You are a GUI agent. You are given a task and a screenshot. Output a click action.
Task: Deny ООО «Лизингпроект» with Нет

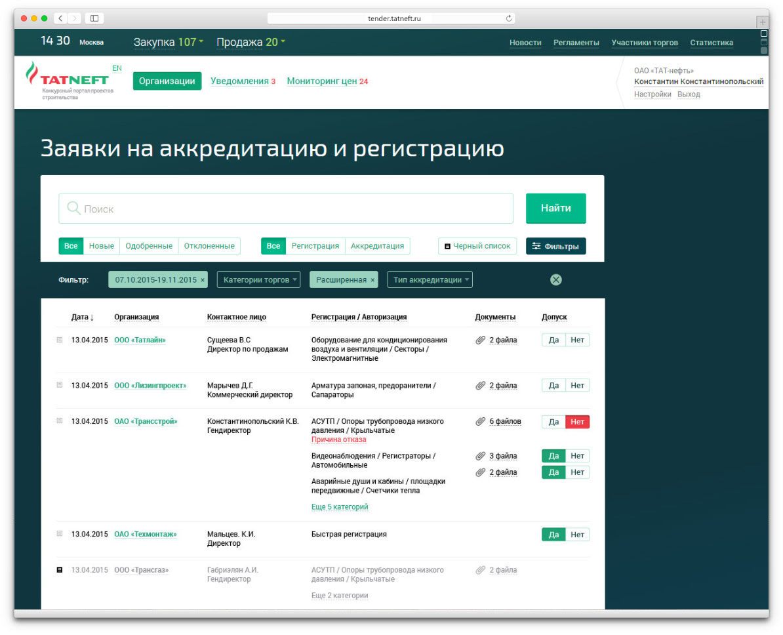[x=577, y=386]
